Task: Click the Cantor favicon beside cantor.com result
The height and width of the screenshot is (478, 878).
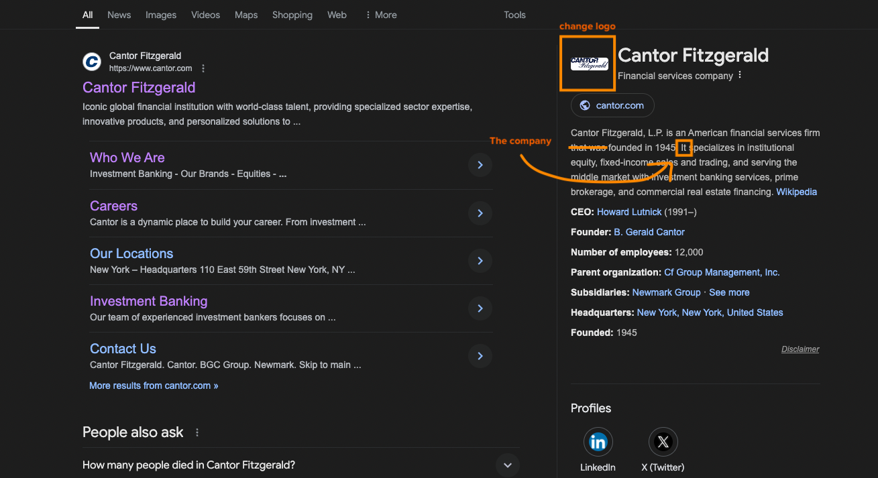Action: [x=92, y=62]
